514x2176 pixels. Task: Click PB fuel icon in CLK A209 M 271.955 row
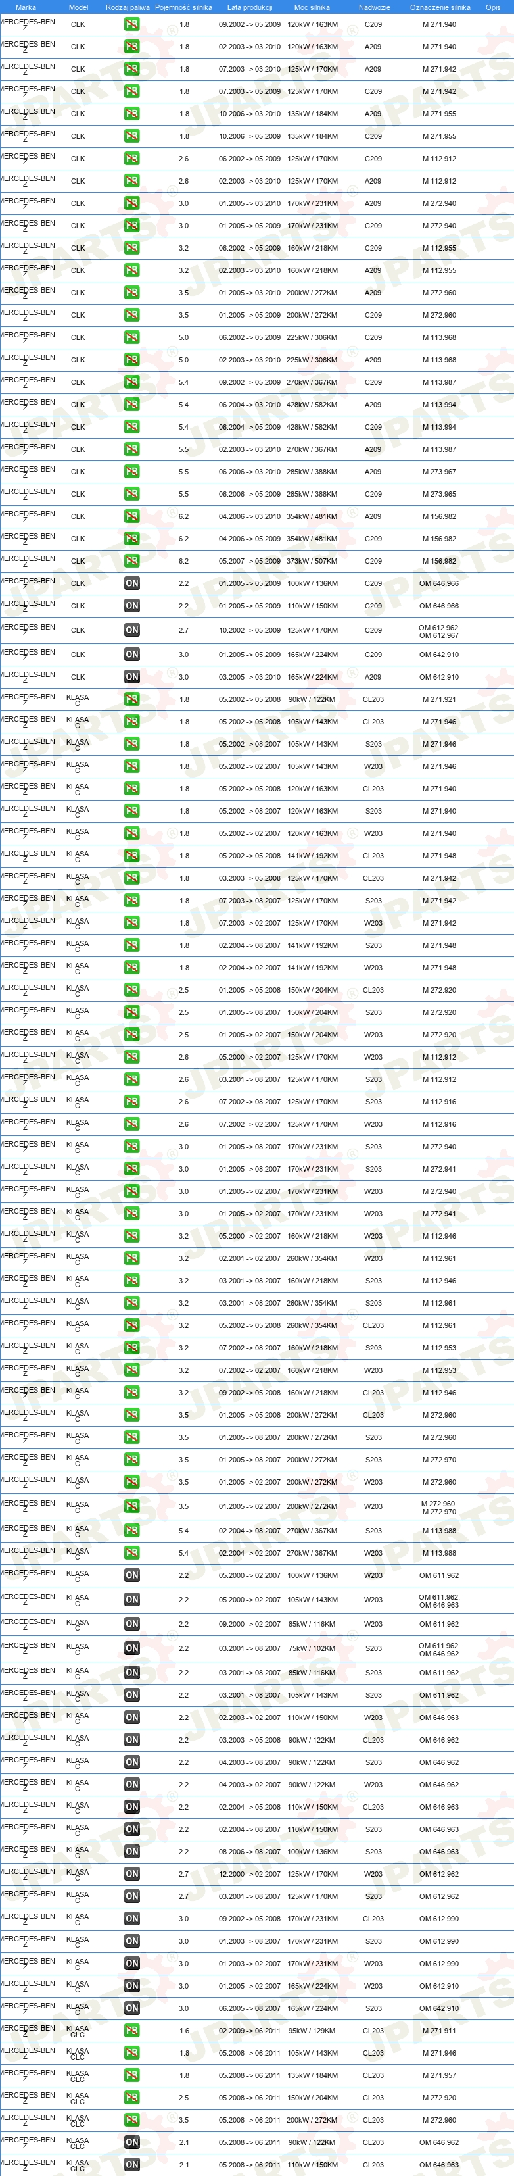tap(131, 114)
